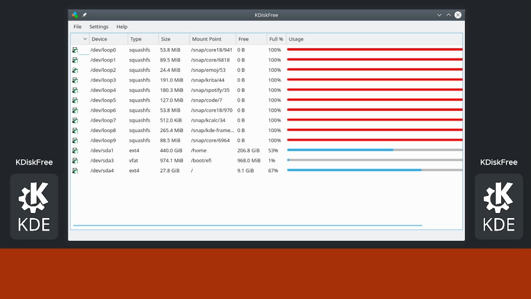Viewport: 531px width, 299px height.
Task: Click the disk icon for /dev/loop3
Action: coord(75,80)
